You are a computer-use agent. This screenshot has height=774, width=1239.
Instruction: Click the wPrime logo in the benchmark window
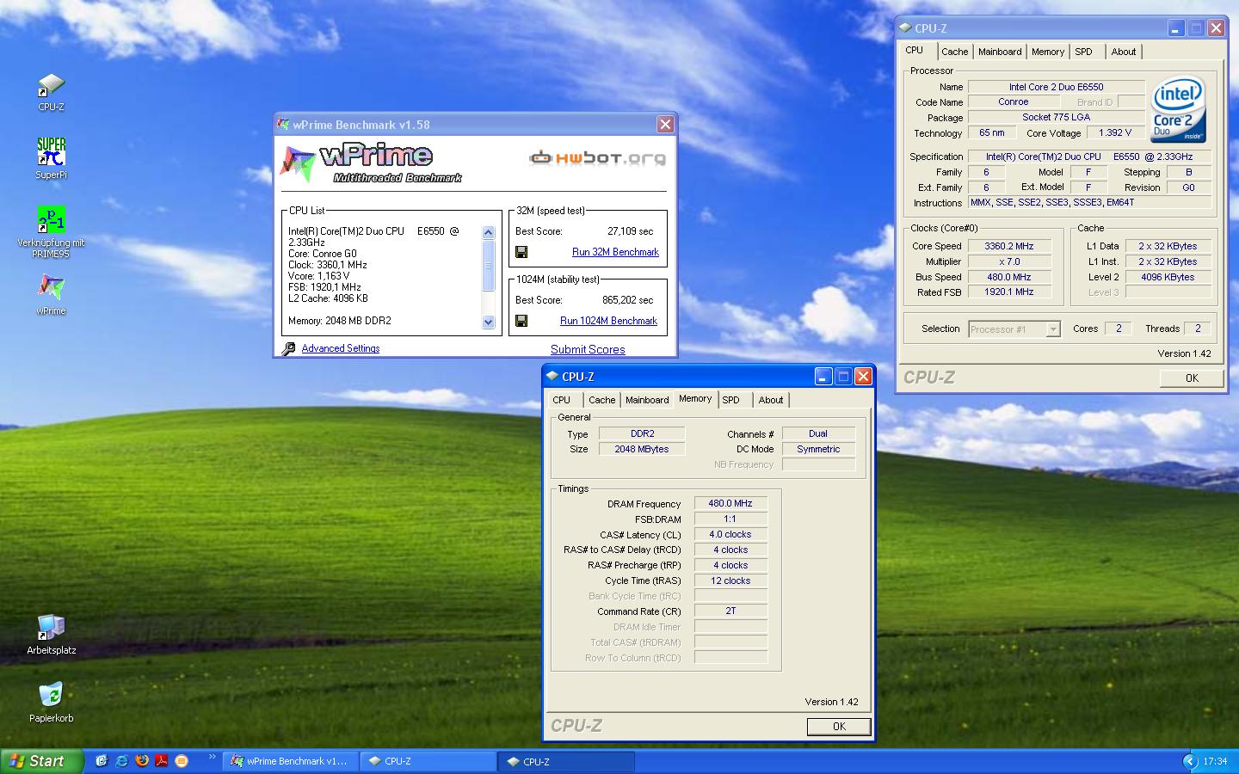pos(372,163)
